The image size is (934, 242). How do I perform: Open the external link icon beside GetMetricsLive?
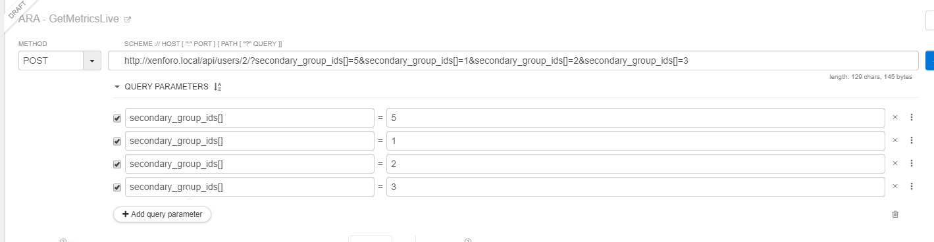(128, 20)
